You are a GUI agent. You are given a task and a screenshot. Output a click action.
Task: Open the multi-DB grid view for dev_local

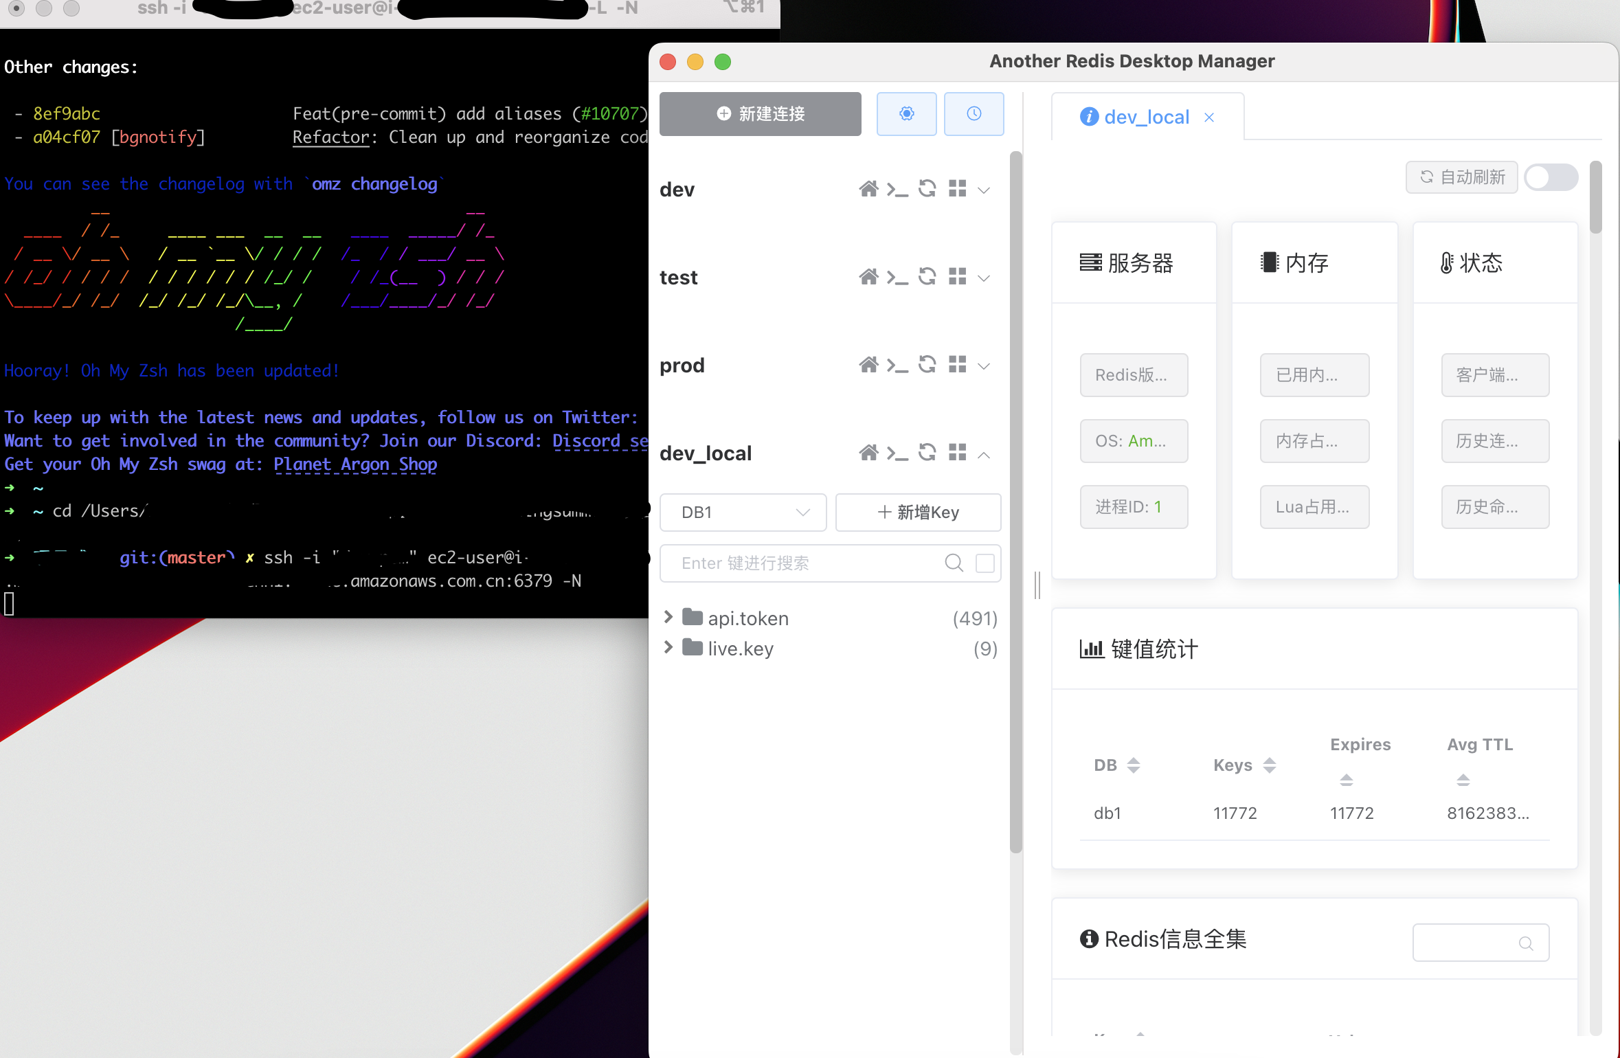coord(958,453)
